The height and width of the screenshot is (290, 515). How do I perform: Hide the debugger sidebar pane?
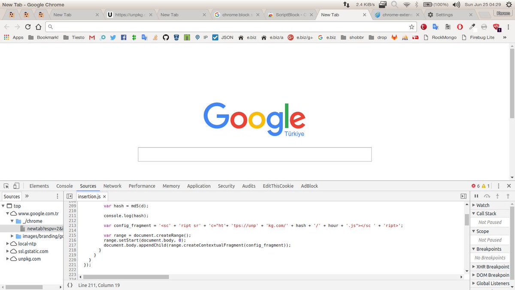point(463,196)
